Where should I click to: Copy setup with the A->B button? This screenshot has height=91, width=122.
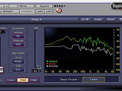click(x=85, y=19)
